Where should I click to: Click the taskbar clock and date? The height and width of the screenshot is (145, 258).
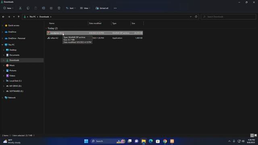pos(251,141)
